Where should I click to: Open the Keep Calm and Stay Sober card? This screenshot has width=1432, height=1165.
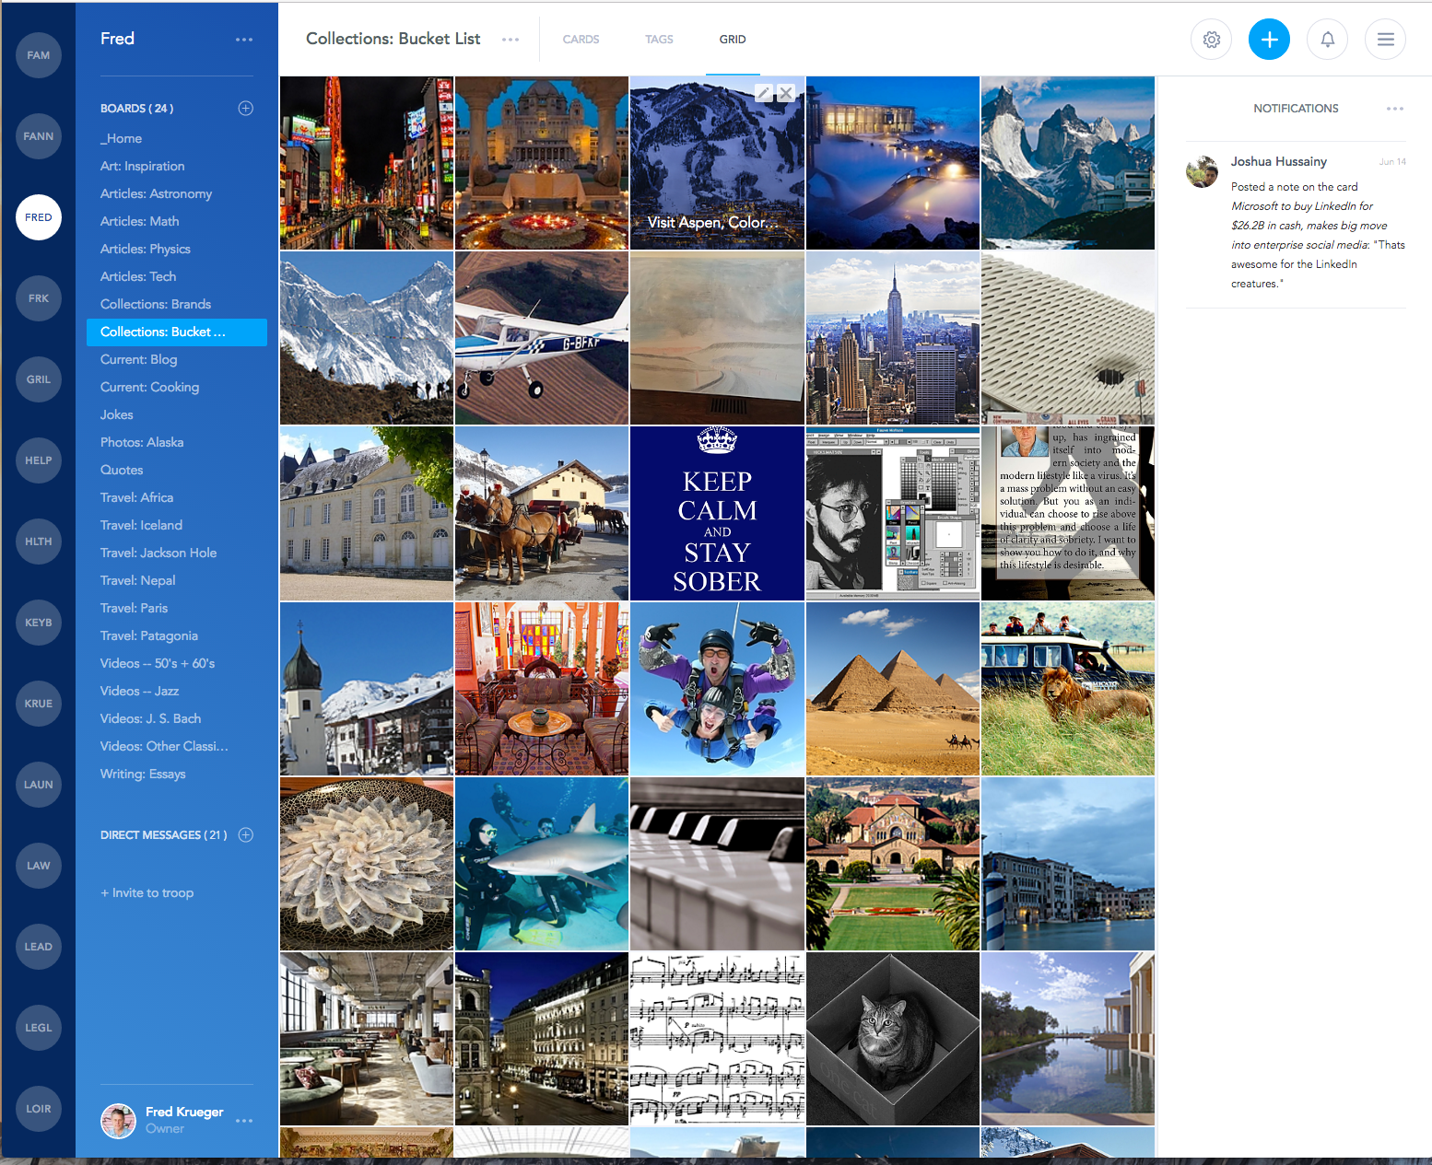point(717,513)
